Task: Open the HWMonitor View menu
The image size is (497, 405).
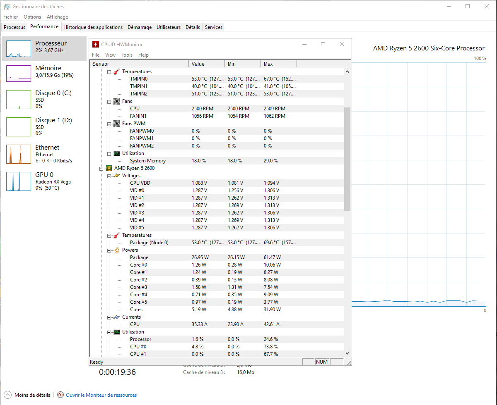Action: pos(110,55)
